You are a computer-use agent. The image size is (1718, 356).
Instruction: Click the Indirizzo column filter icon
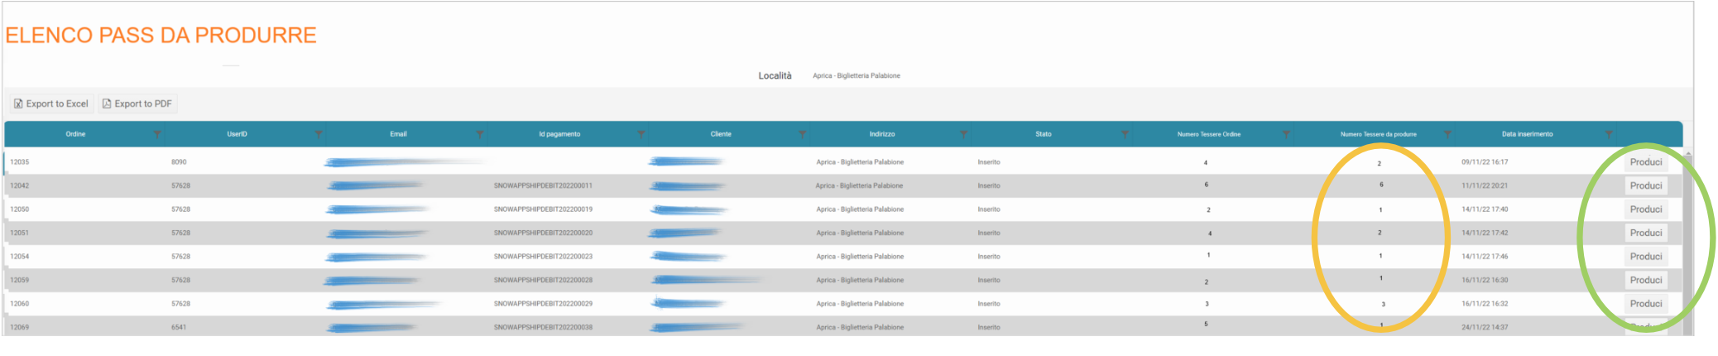963,134
